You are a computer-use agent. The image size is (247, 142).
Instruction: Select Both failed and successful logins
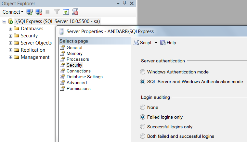(x=143, y=136)
